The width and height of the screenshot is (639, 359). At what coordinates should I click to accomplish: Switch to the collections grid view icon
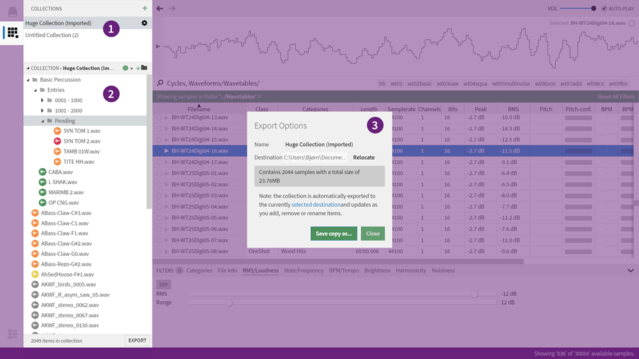[12, 33]
